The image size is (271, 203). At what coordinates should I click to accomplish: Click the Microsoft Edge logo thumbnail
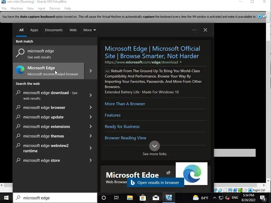192,173
